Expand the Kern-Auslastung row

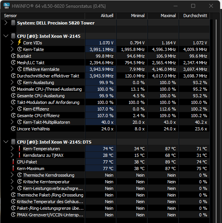[12, 83]
